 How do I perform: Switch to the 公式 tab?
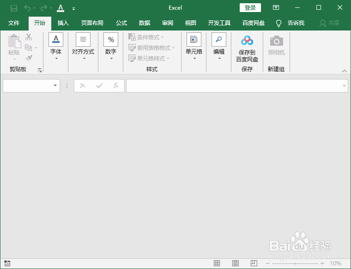click(x=121, y=23)
